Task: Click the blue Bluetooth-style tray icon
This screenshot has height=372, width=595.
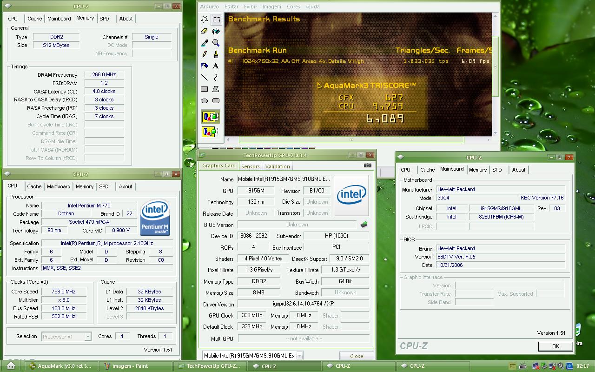Action: [x=569, y=366]
